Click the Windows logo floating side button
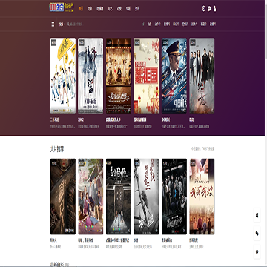This screenshot has width=267, height=267. [257, 215]
